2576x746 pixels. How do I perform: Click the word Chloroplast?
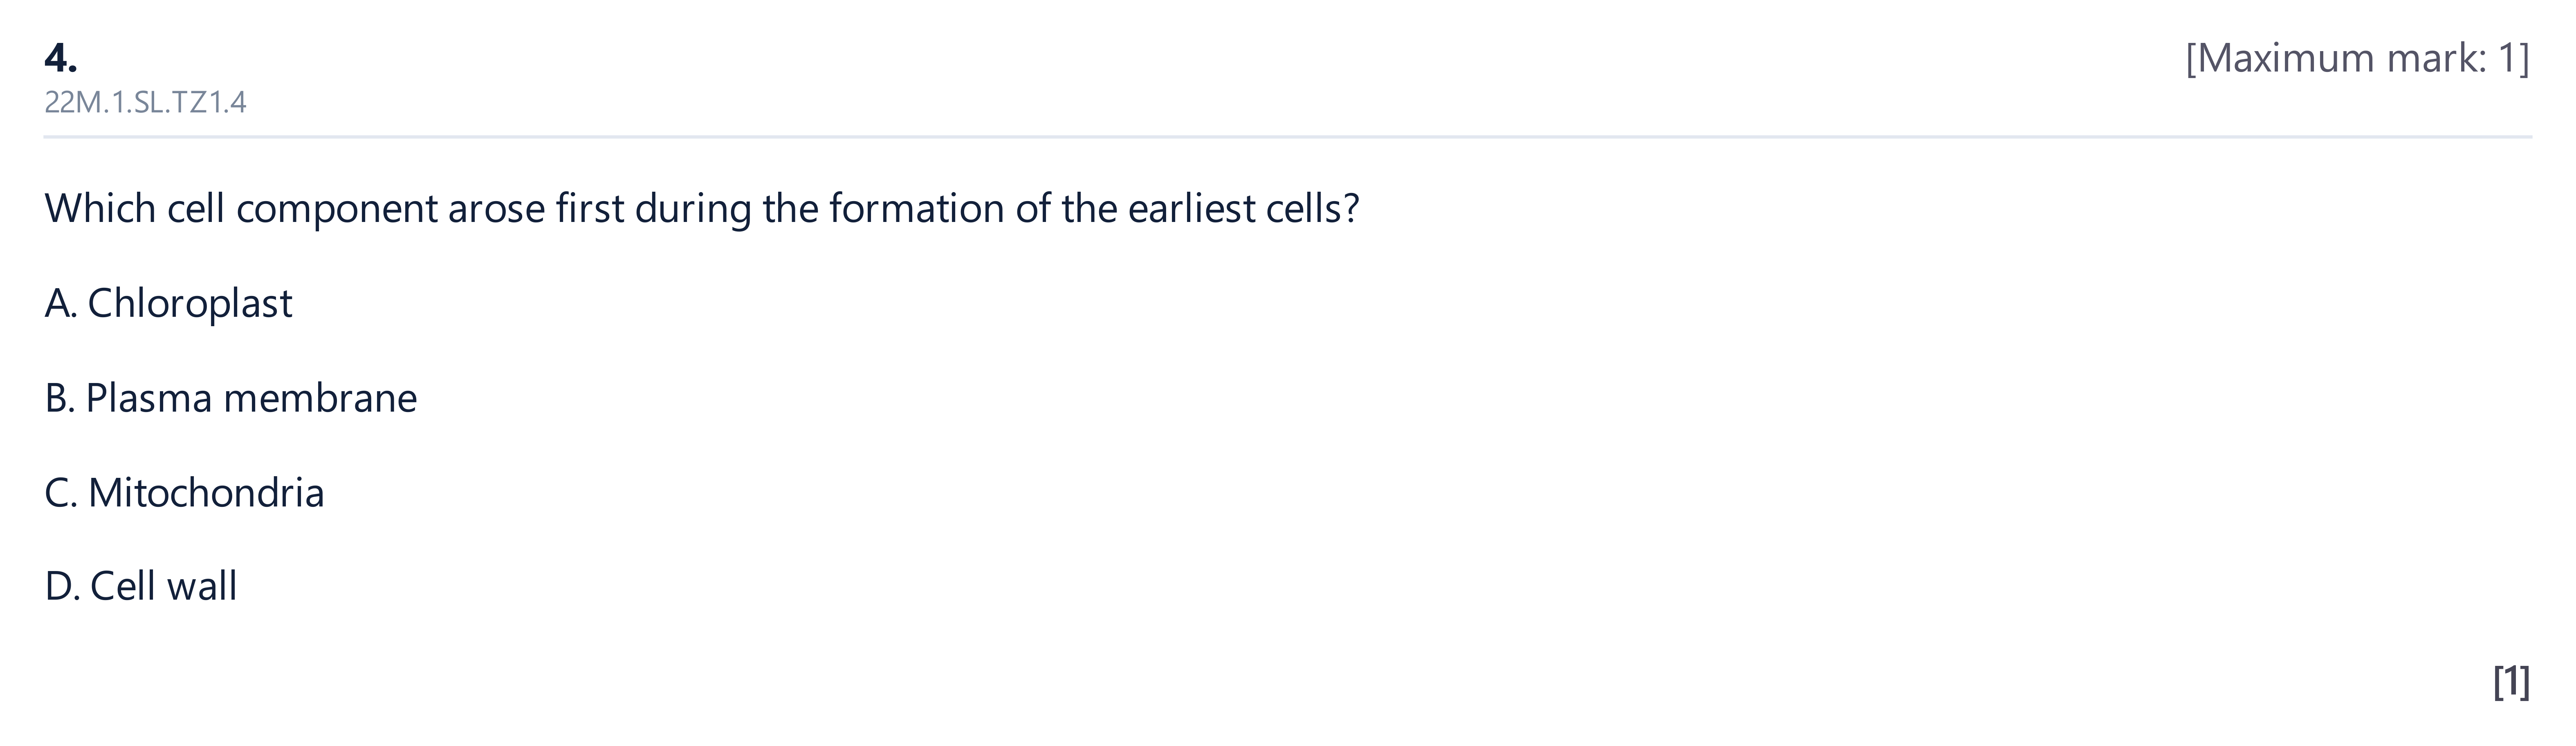point(190,303)
